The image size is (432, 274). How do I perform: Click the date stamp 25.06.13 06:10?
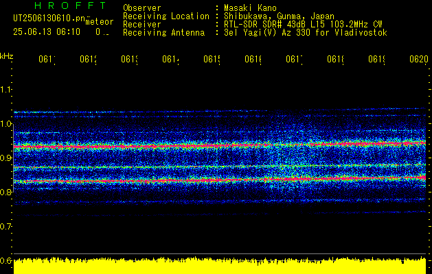pyautogui.click(x=47, y=32)
